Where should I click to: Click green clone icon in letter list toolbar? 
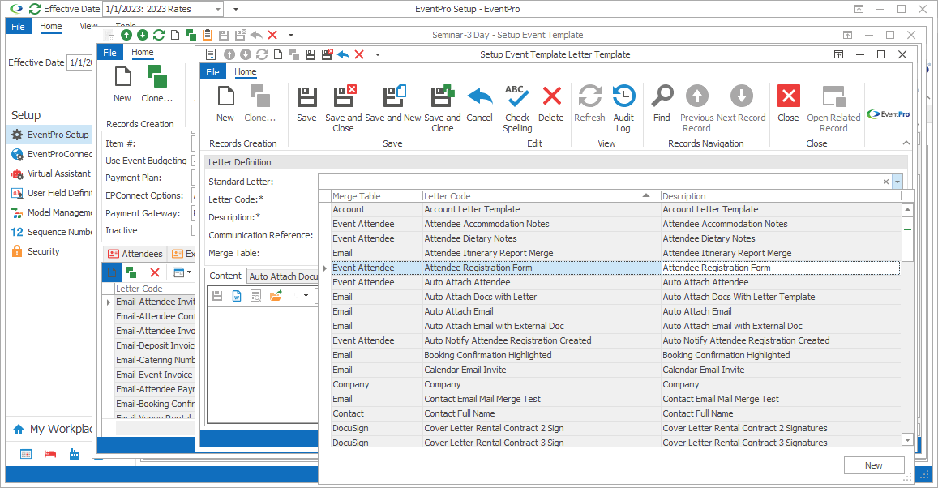coord(131,272)
